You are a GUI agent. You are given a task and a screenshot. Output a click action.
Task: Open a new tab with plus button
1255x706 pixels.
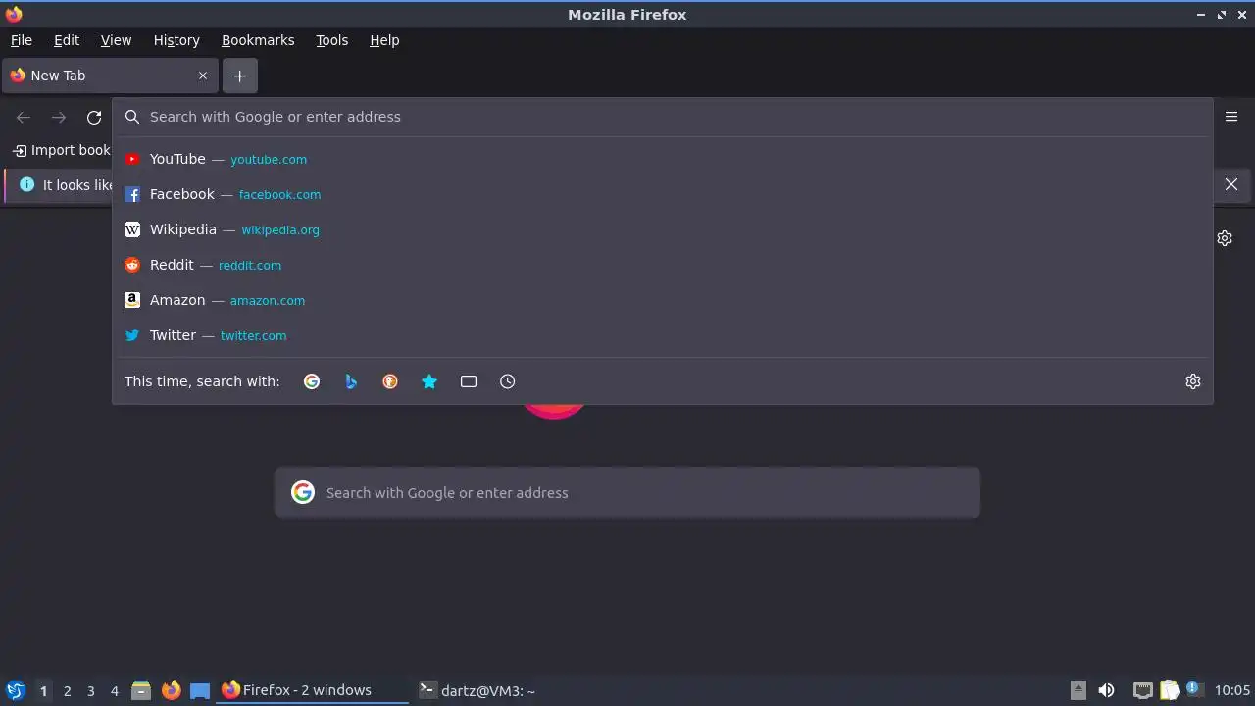click(x=239, y=76)
